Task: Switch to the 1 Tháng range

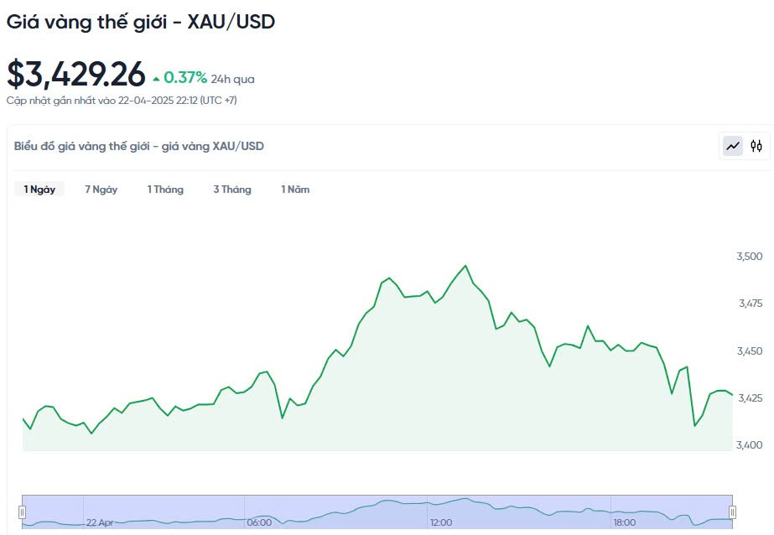Action: pyautogui.click(x=165, y=190)
